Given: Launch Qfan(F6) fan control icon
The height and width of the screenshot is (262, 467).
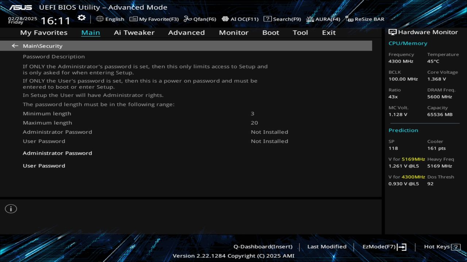Looking at the screenshot, I should point(188,19).
